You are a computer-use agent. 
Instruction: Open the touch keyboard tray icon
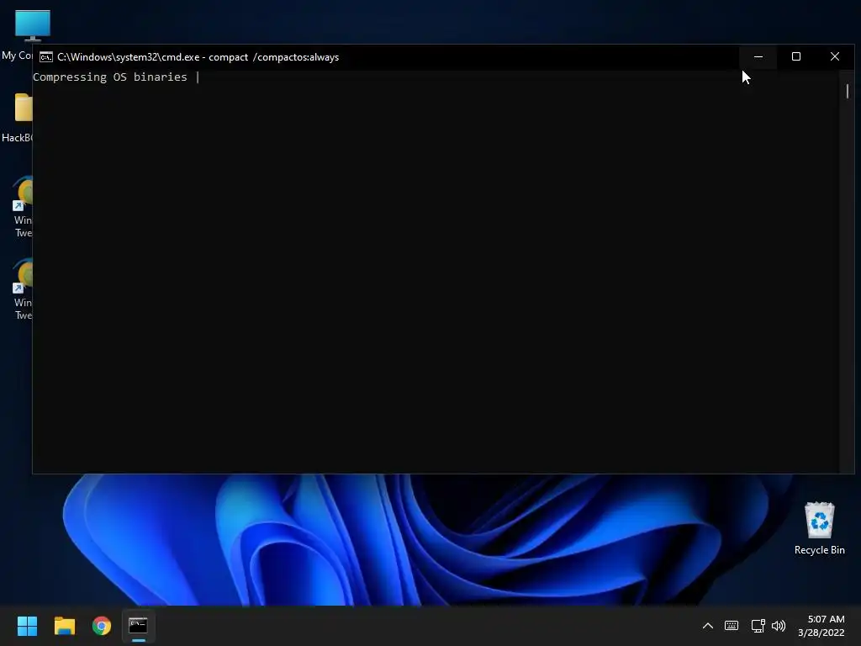(x=732, y=625)
